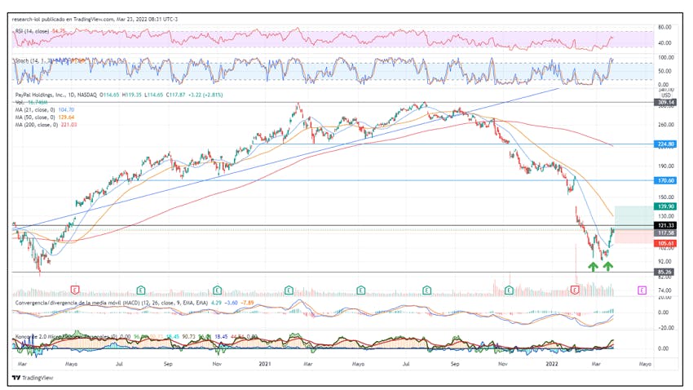
Task: Click the MA (50, close, 0) legend
Action: [x=35, y=117]
